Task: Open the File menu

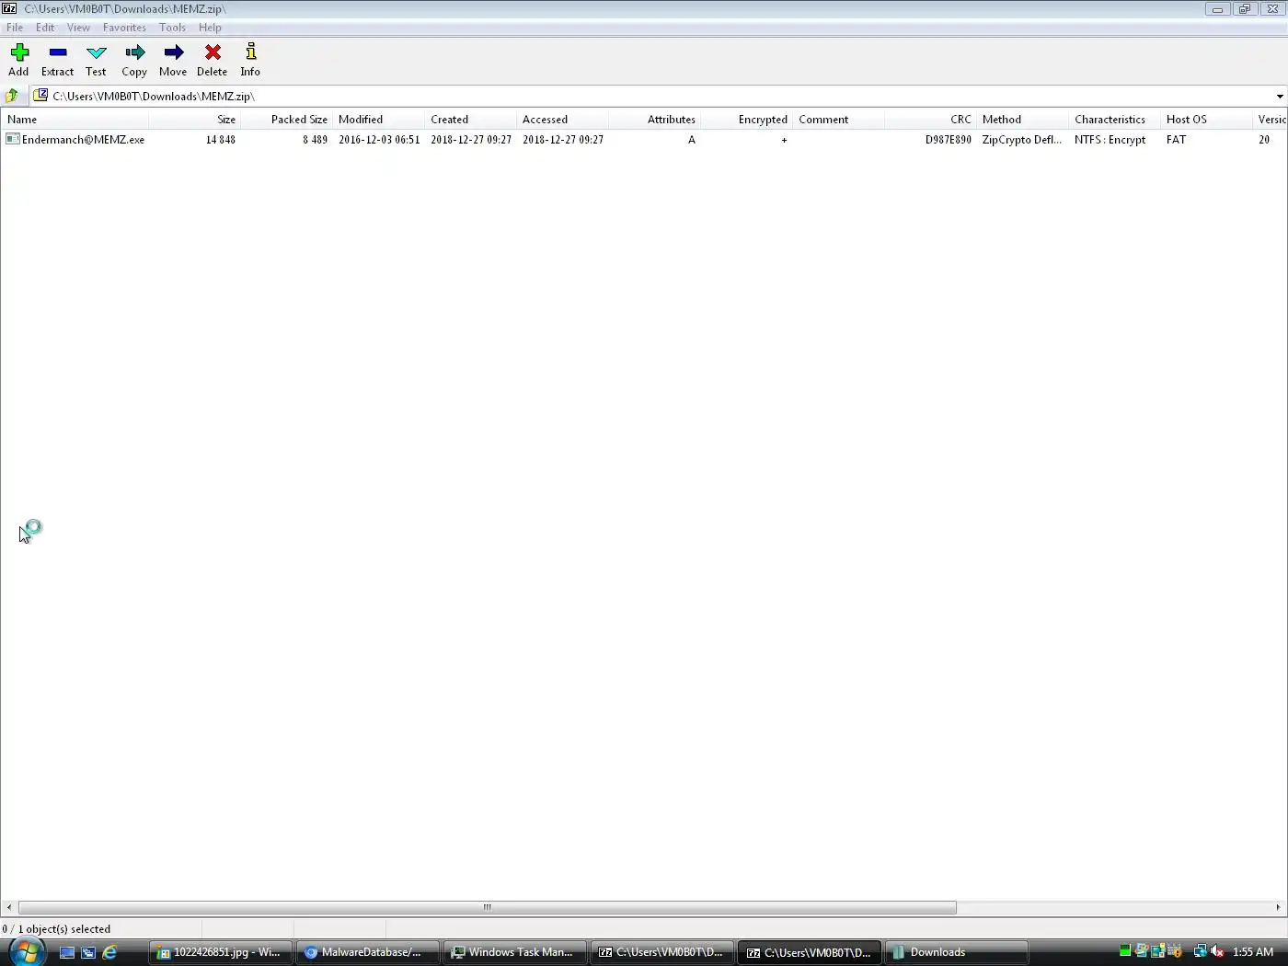Action: coord(15,28)
